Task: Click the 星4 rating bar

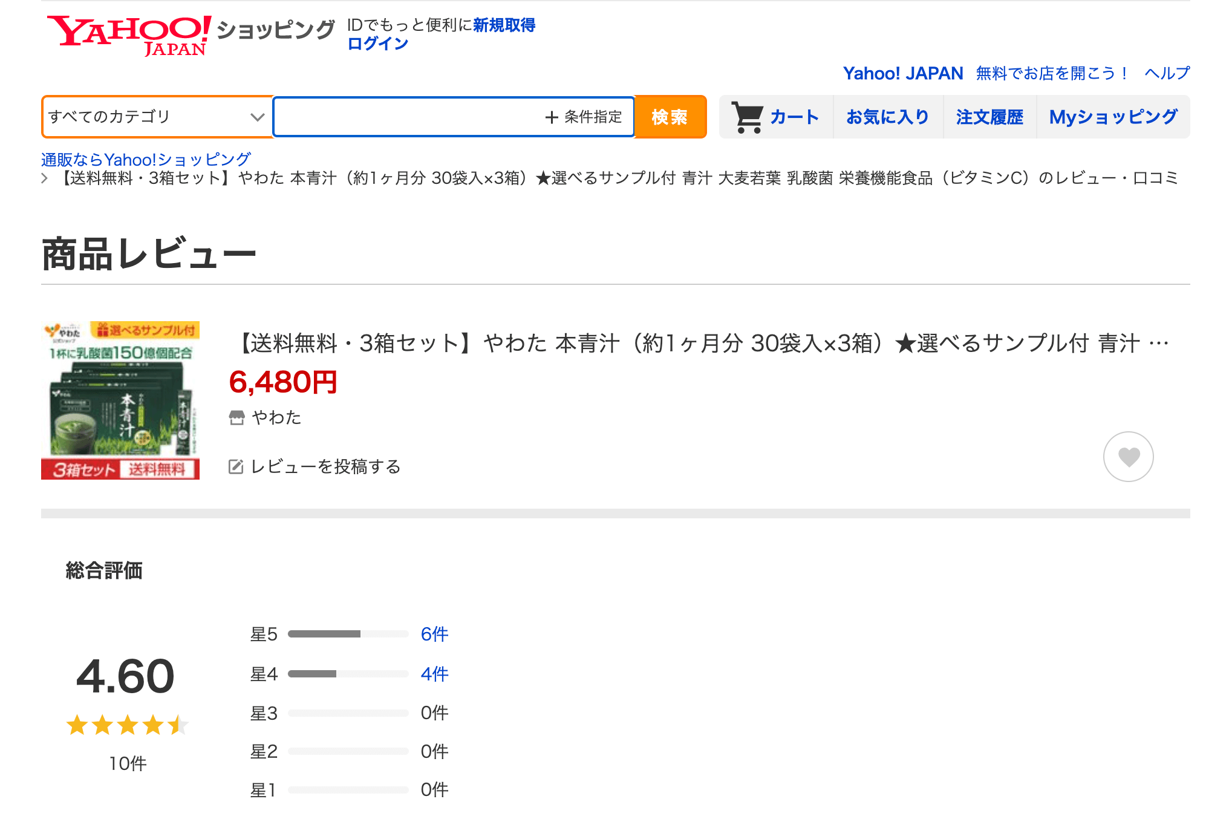Action: [x=348, y=674]
